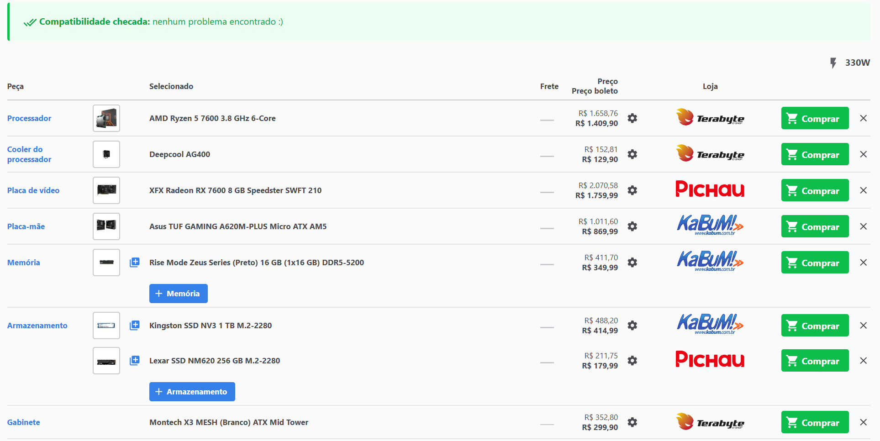The width and height of the screenshot is (880, 441).
Task: Click the Compatibilidade checada message banner
Action: pos(439,21)
